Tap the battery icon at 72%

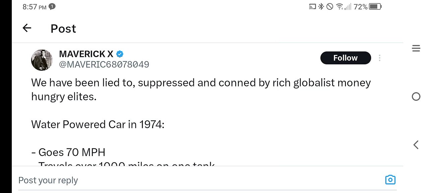pos(375,7)
